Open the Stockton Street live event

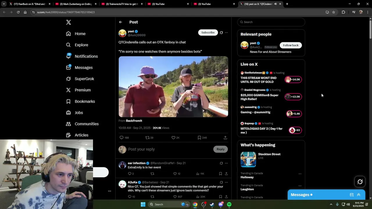[271, 159]
